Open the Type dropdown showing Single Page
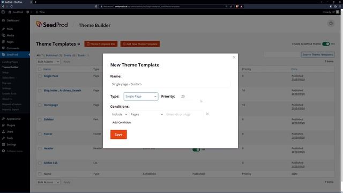Viewport: 343px width, 193px height. point(141,96)
